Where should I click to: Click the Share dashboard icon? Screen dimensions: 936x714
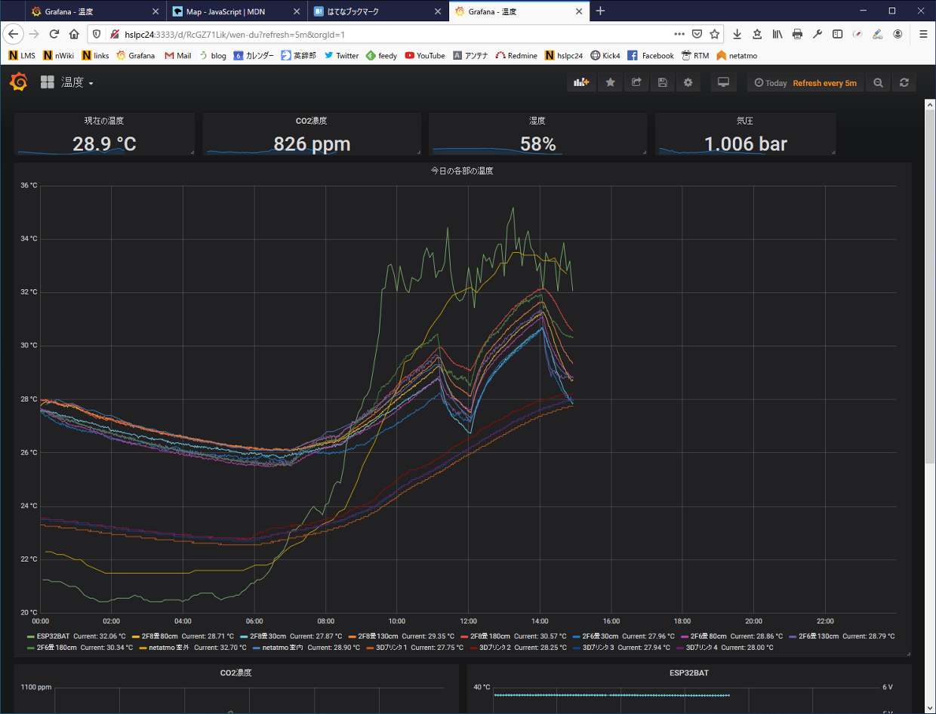coord(636,83)
